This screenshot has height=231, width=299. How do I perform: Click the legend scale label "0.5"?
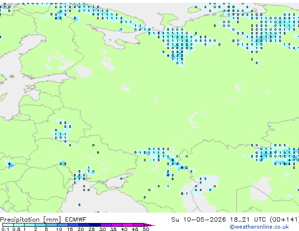click(x=17, y=229)
